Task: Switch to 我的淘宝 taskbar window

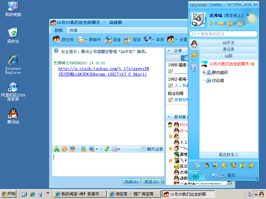Action: [x=80, y=194]
